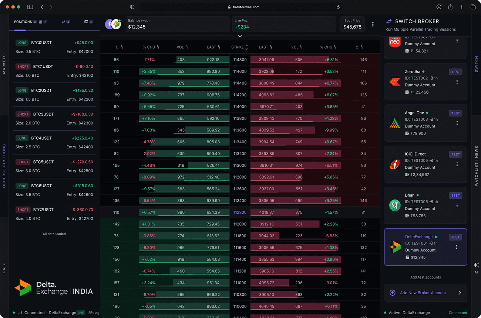The image size is (481, 318).
Task: Sort by STRIKE column arrows
Action: [247, 47]
